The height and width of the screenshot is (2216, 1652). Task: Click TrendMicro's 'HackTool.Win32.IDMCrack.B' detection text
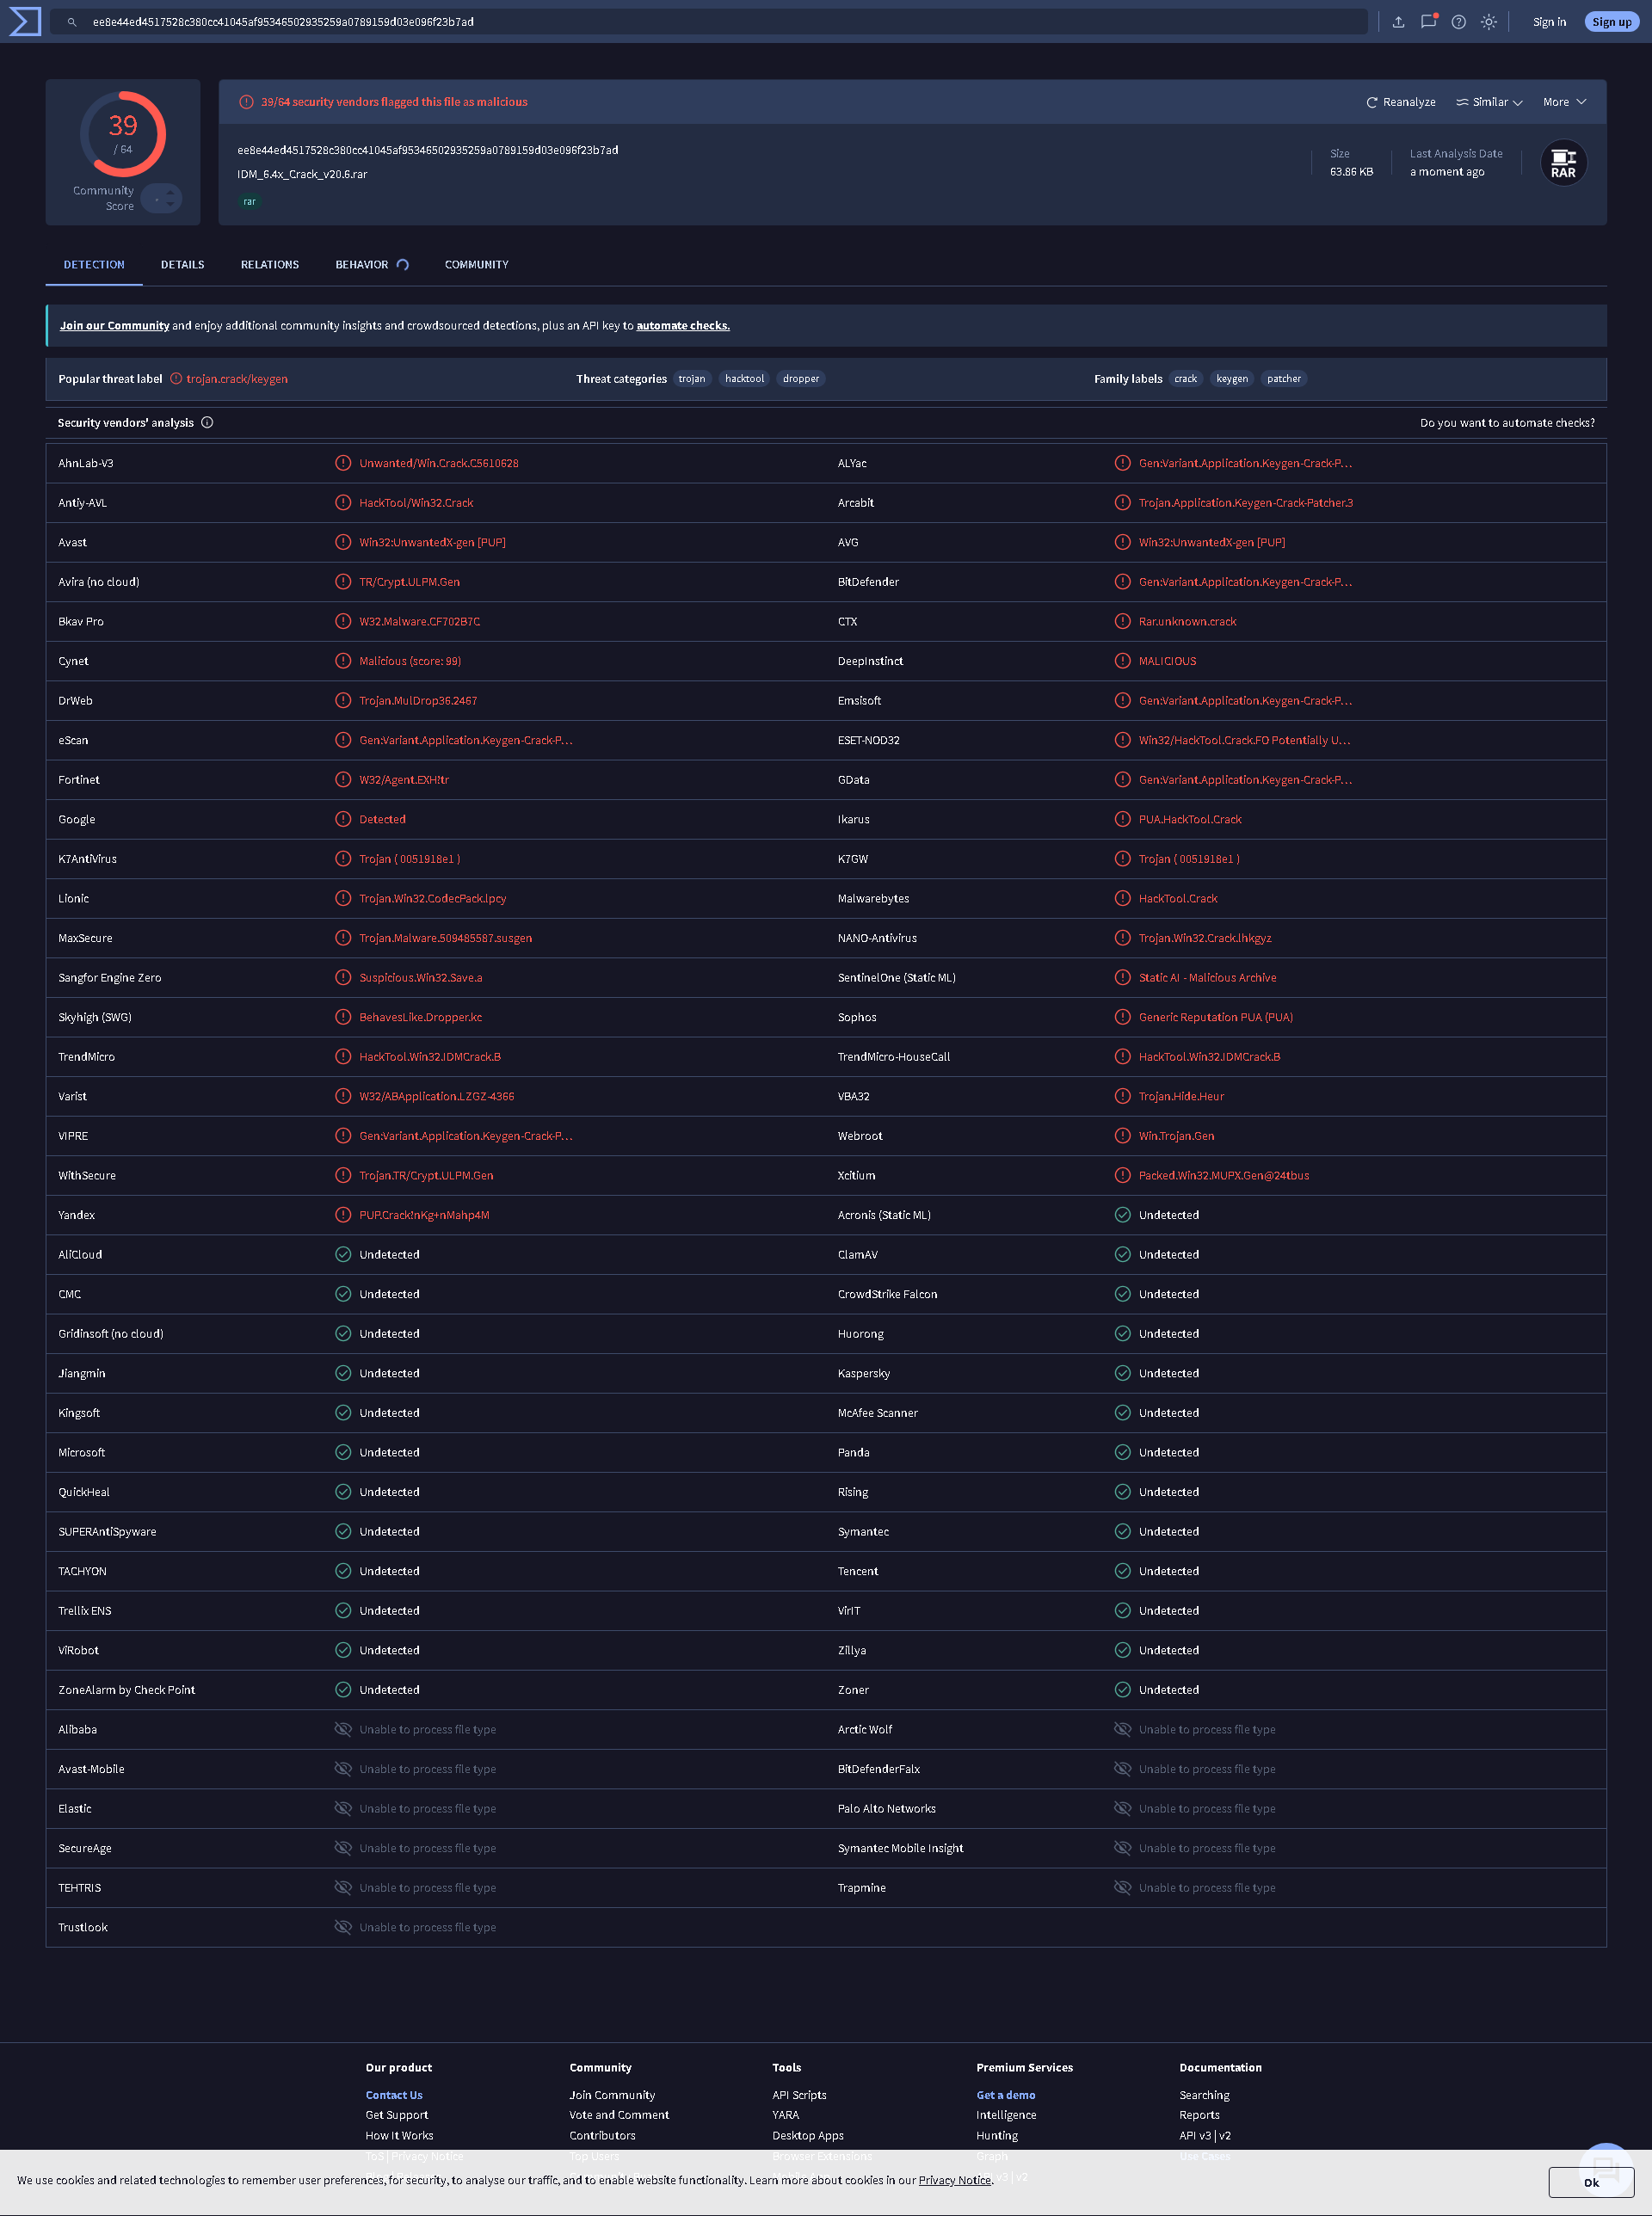click(x=430, y=1056)
